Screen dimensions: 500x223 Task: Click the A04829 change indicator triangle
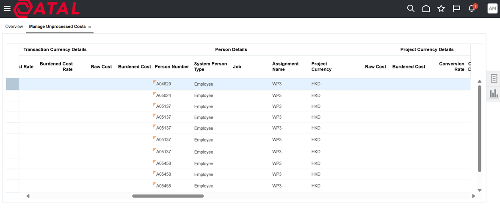155,82
